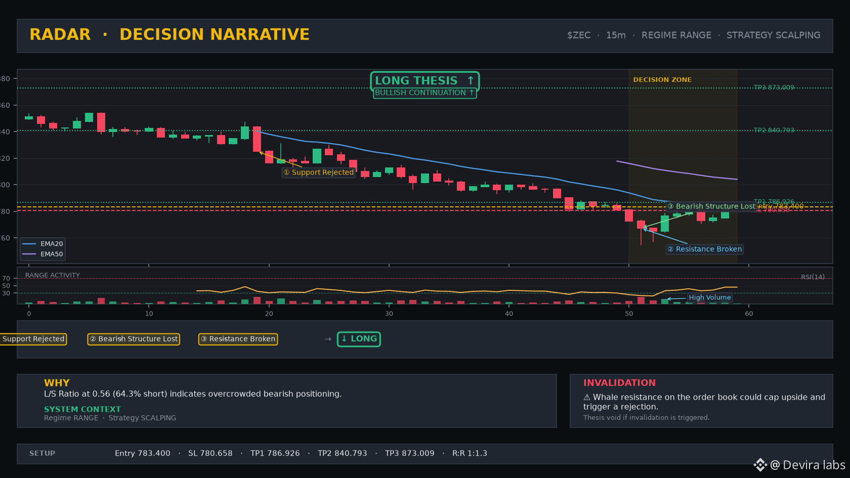Click the L/S Ratio at 0.56 sentence
This screenshot has width=850, height=478.
[193, 394]
